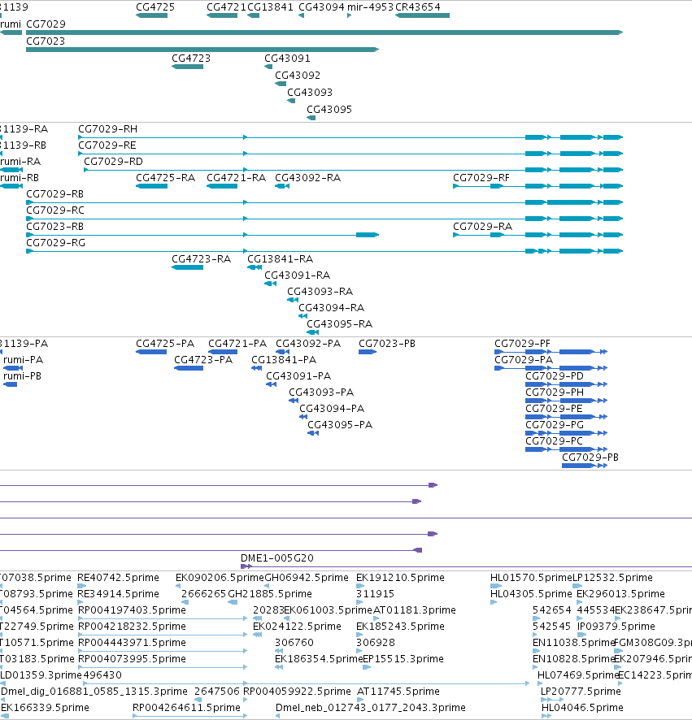Image resolution: width=692 pixels, height=720 pixels.
Task: Click the EK191210.5prime EST label
Action: click(400, 578)
